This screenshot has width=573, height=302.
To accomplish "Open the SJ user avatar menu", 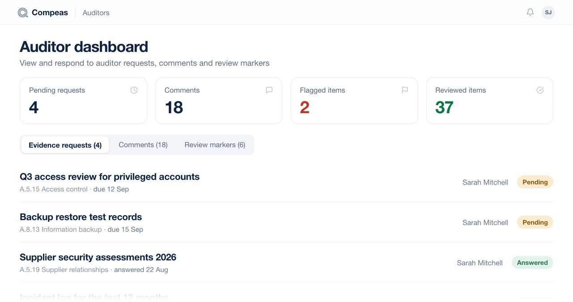I will (548, 13).
